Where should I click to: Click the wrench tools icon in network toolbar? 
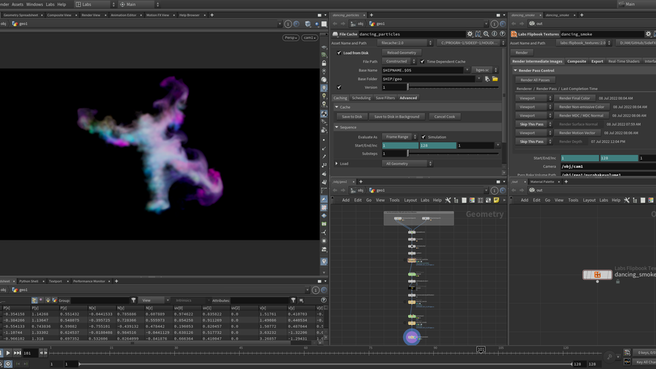point(448,200)
